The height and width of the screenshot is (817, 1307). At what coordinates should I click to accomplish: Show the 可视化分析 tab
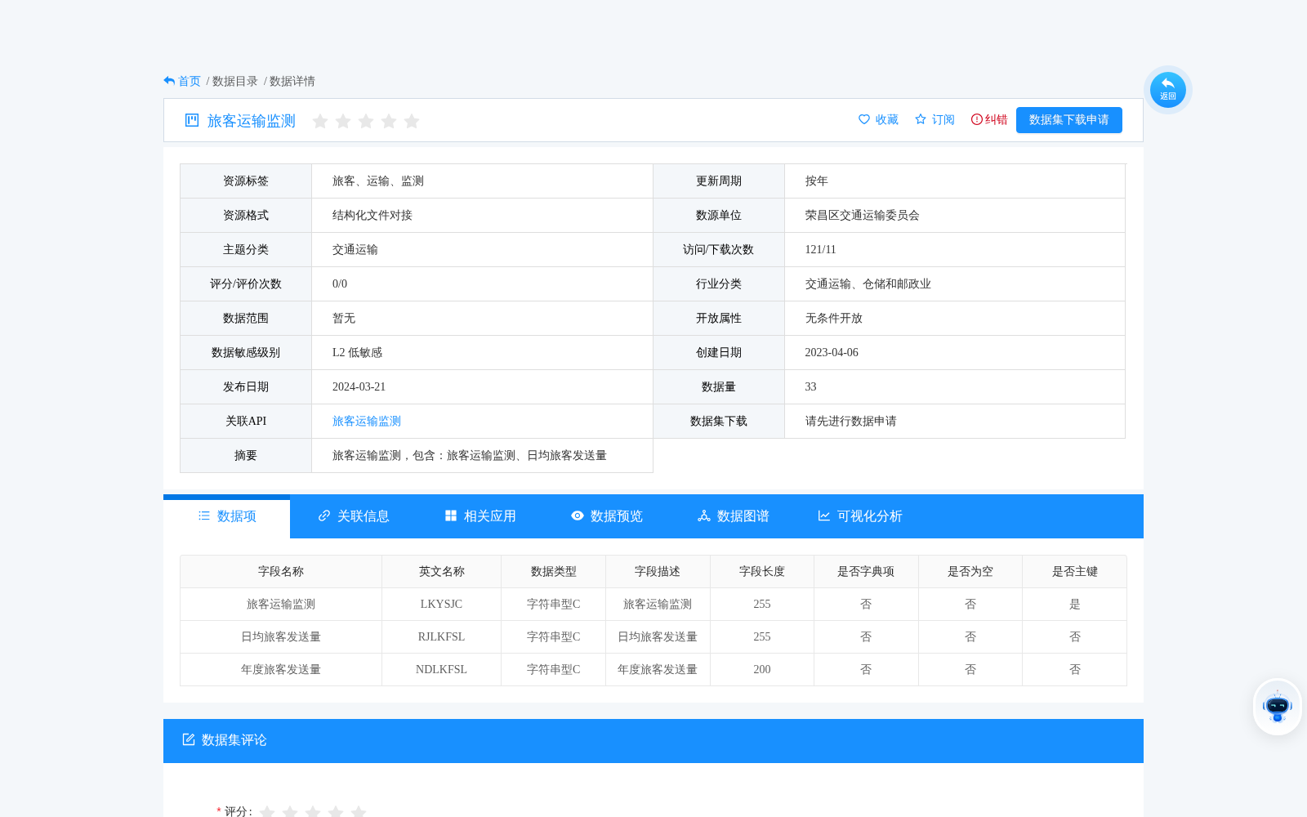(860, 516)
